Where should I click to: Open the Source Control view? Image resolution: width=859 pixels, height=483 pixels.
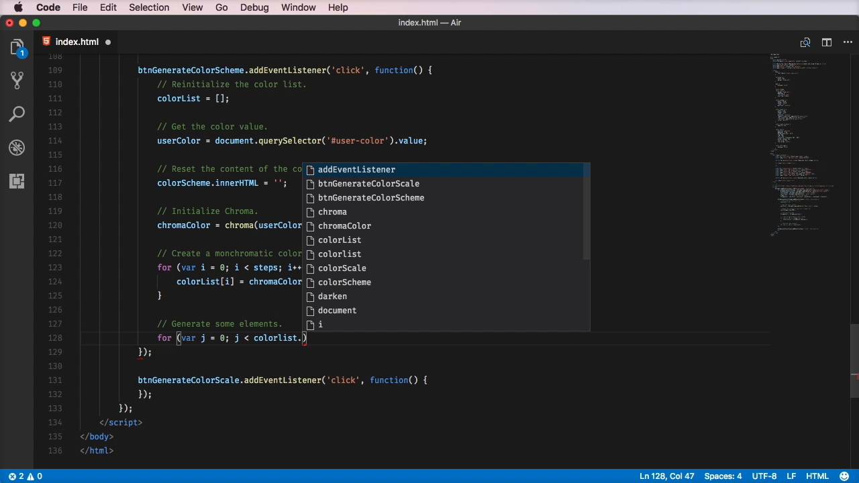tap(17, 80)
